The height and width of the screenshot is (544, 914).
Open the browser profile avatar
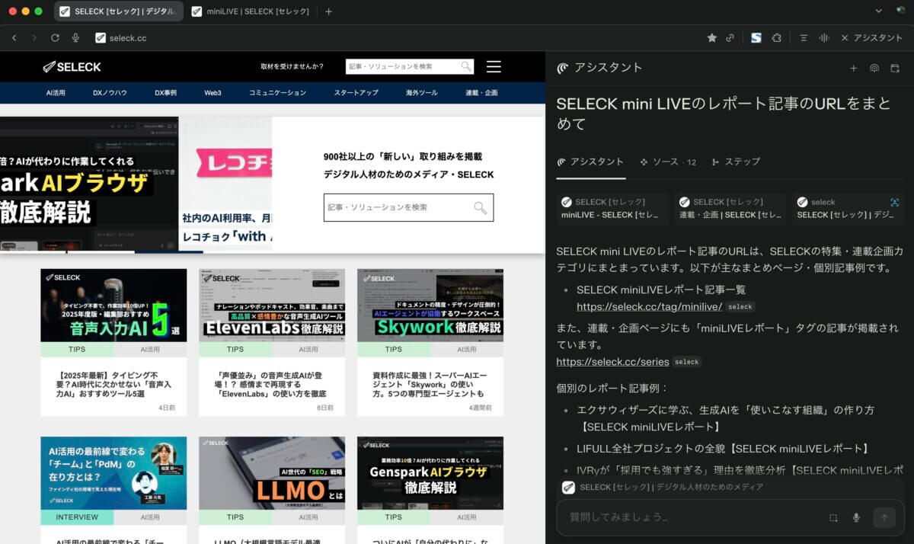(900, 11)
